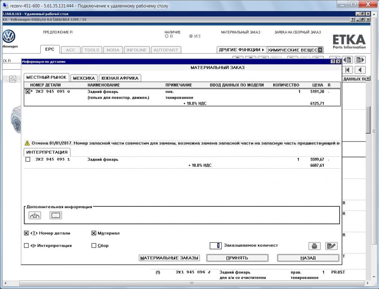Open the ХИМИЧЕСКИЕ ВЕЩЕС dropdown arrow
This screenshot has width=379, height=289.
coord(320,50)
